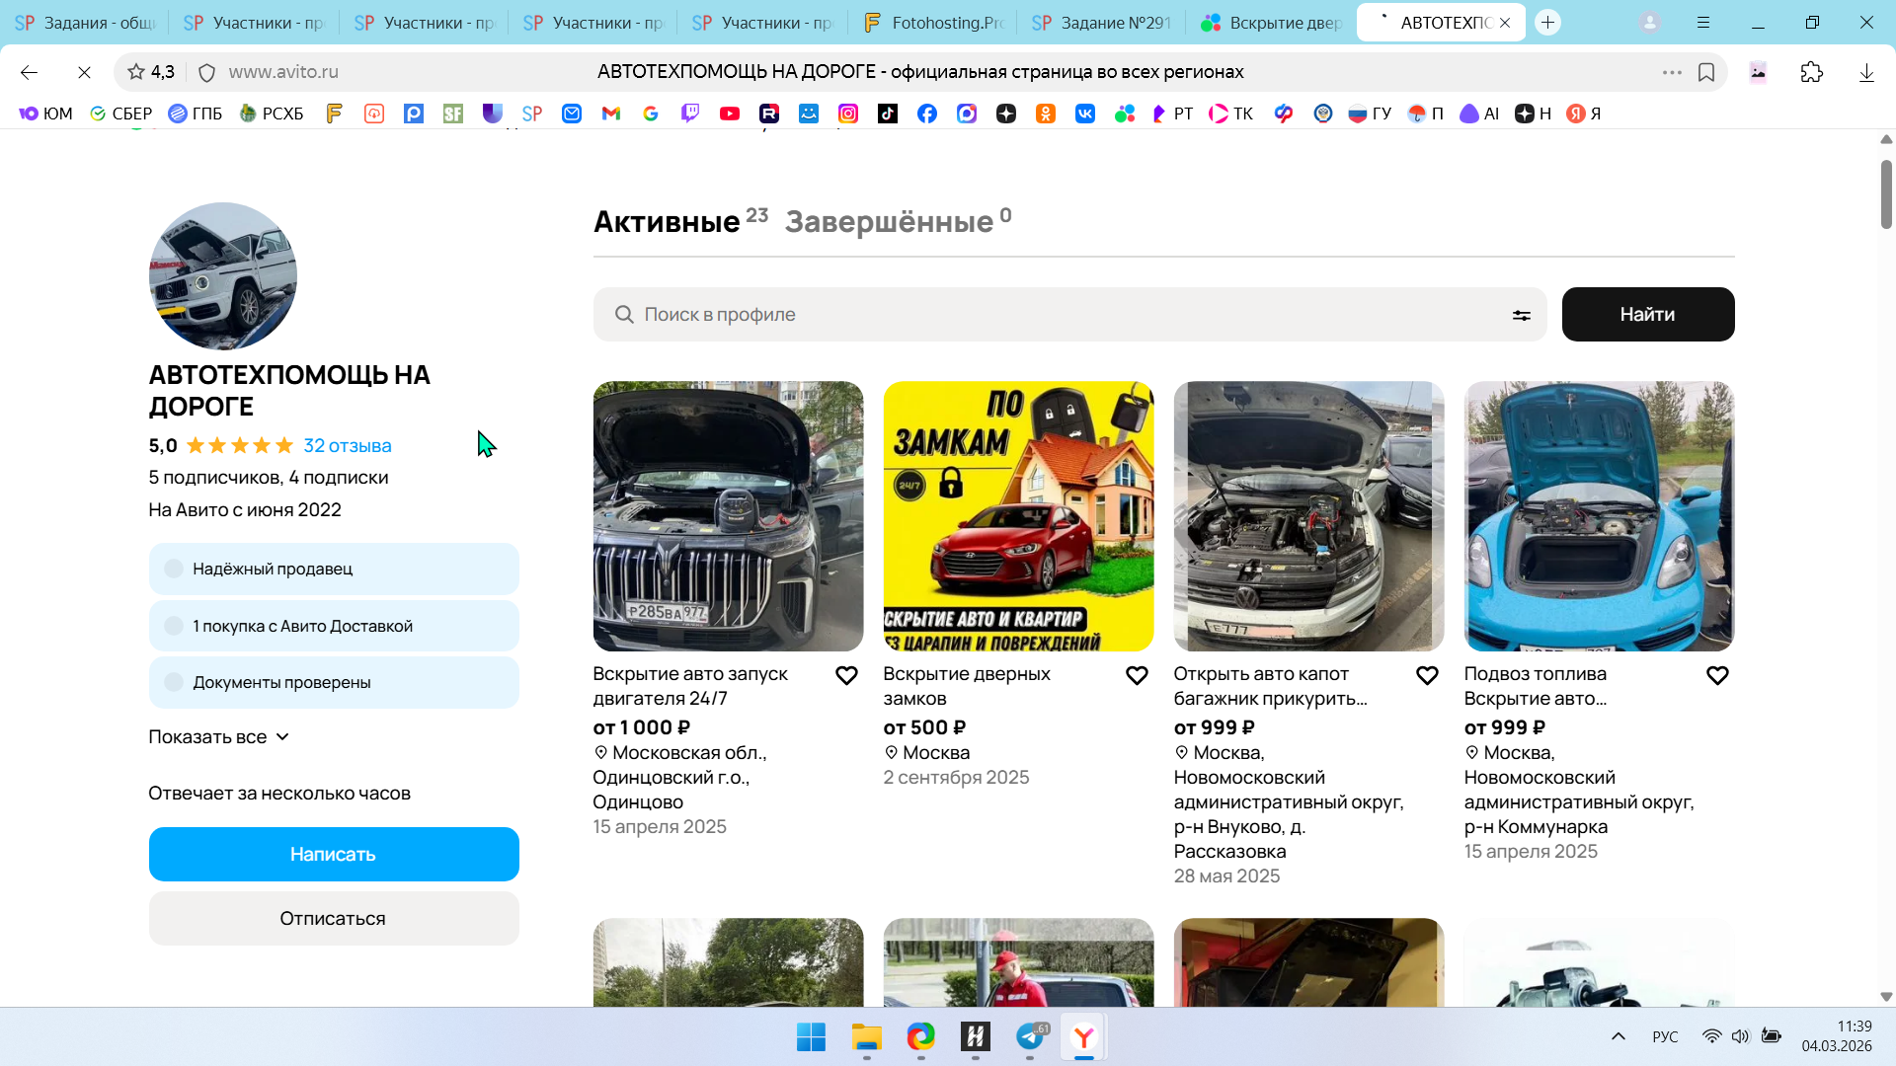Expand 'Показать все' seller badges
The width and height of the screenshot is (1896, 1066).
[x=218, y=737]
